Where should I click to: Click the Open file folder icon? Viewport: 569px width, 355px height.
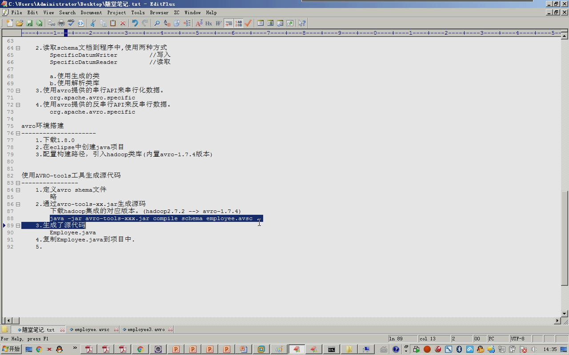tap(20, 23)
